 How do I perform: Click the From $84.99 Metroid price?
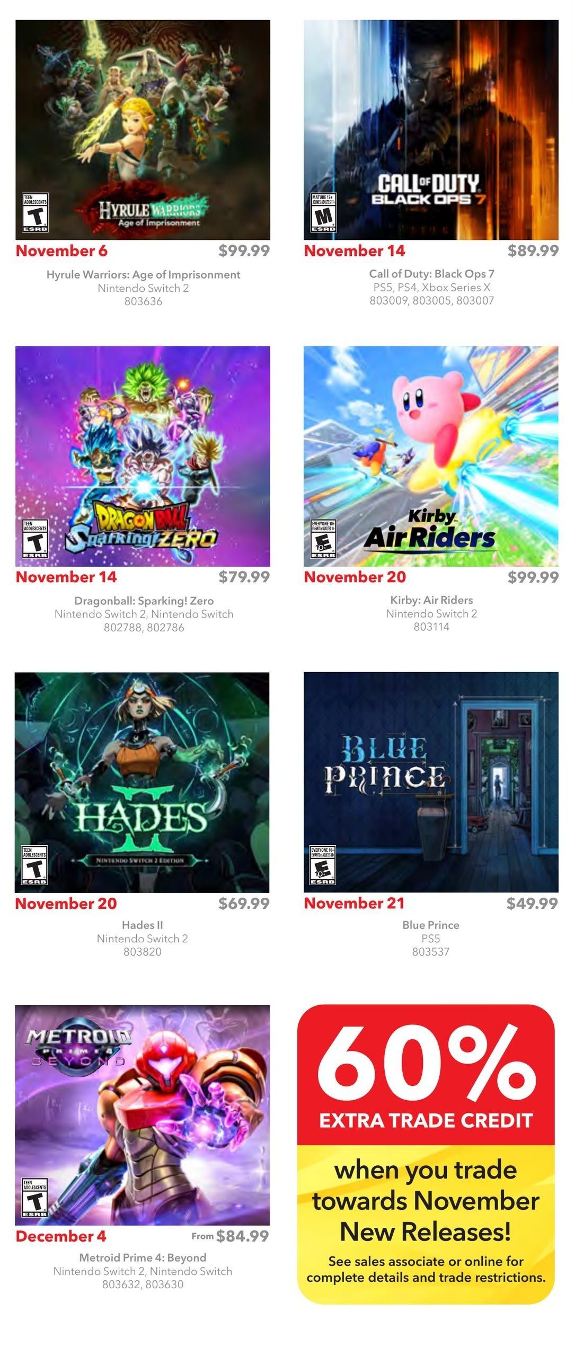(x=231, y=1236)
